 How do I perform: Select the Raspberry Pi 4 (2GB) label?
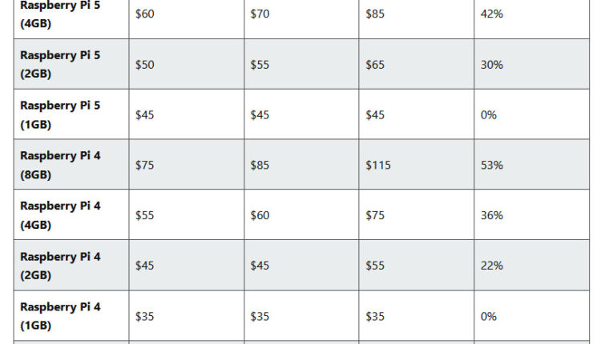point(60,265)
